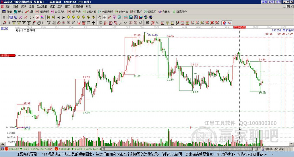Click the calendar 21 icon
This screenshot has height=157, width=294.
click(126, 17)
